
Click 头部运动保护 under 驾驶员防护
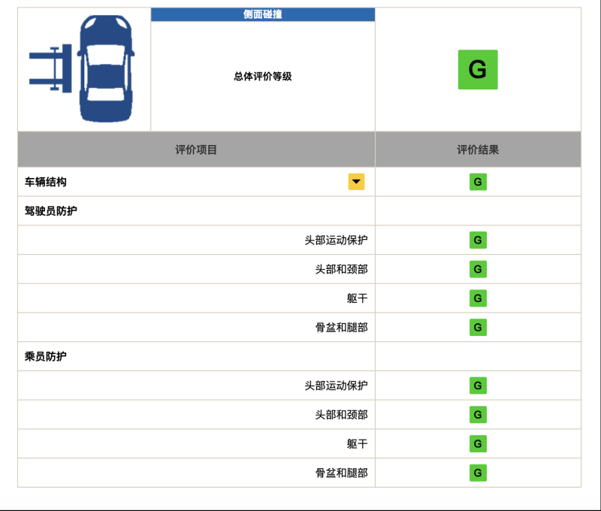click(336, 240)
